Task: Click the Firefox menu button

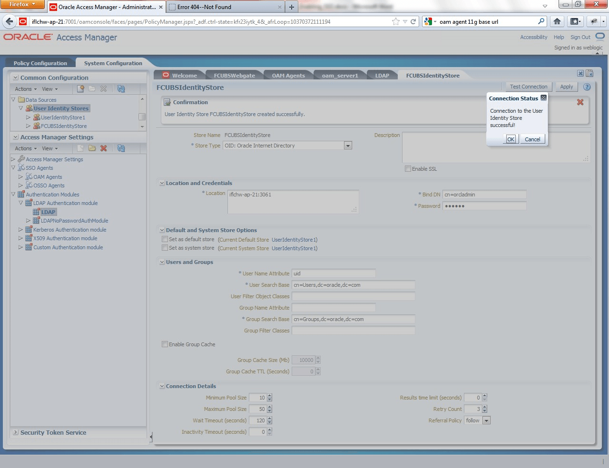Action: [22, 4]
